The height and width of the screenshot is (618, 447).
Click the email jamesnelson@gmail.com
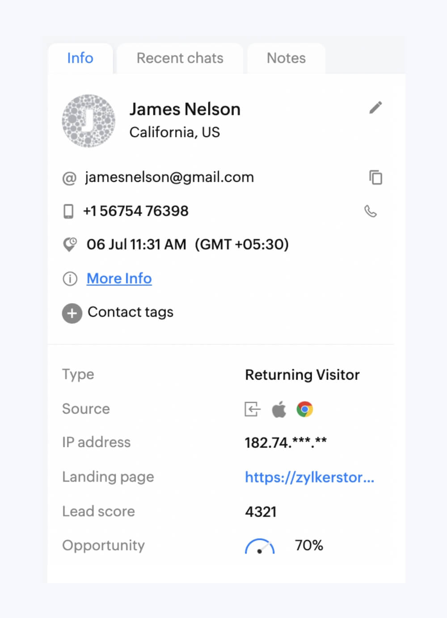coord(169,178)
